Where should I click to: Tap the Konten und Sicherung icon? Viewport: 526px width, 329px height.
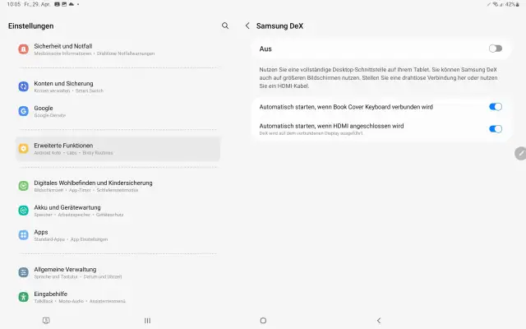(23, 86)
